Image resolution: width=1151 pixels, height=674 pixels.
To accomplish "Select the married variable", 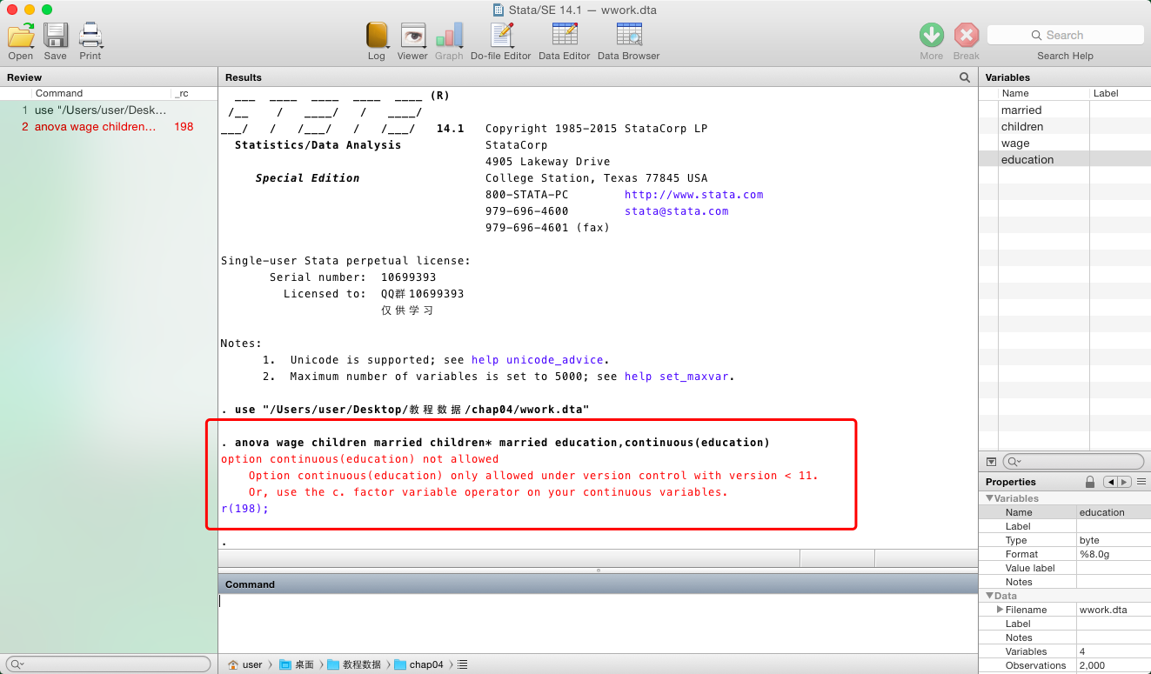I will pos(1021,110).
